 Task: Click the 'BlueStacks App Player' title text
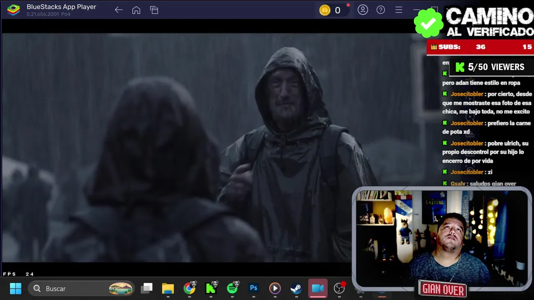point(61,7)
